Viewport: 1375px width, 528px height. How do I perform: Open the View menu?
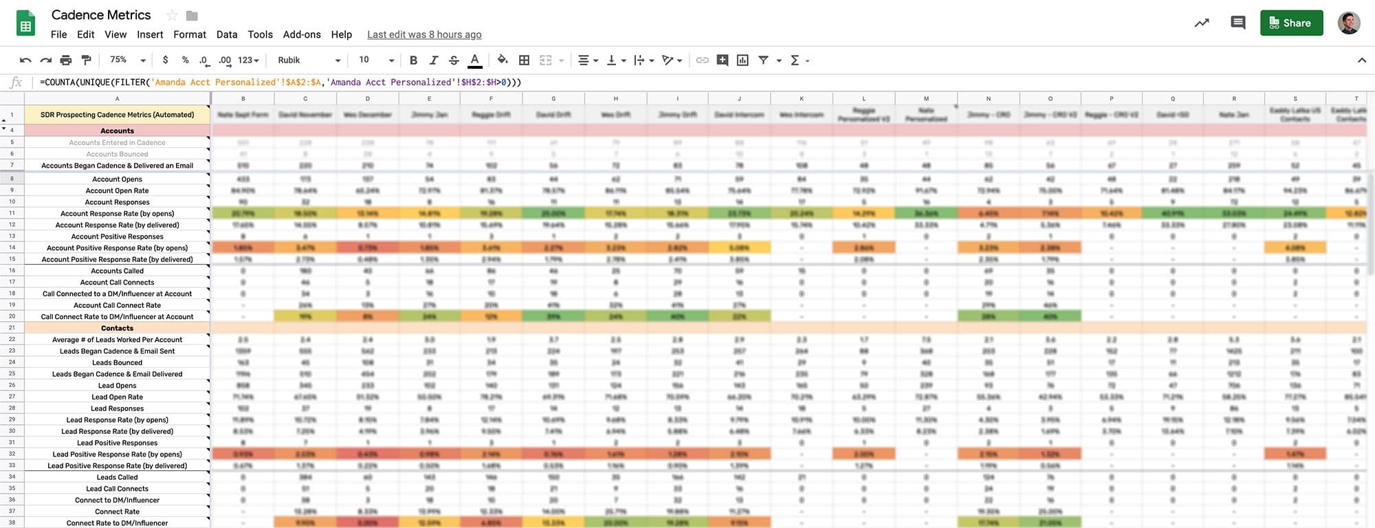point(115,34)
